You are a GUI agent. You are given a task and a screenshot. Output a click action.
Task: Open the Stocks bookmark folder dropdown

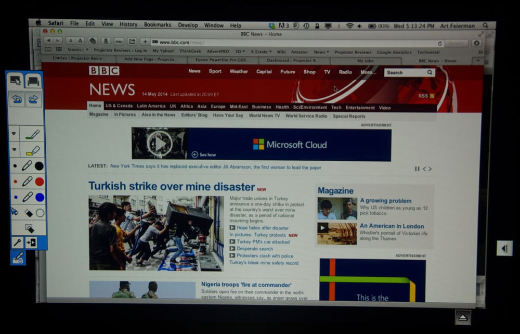pyautogui.click(x=78, y=50)
